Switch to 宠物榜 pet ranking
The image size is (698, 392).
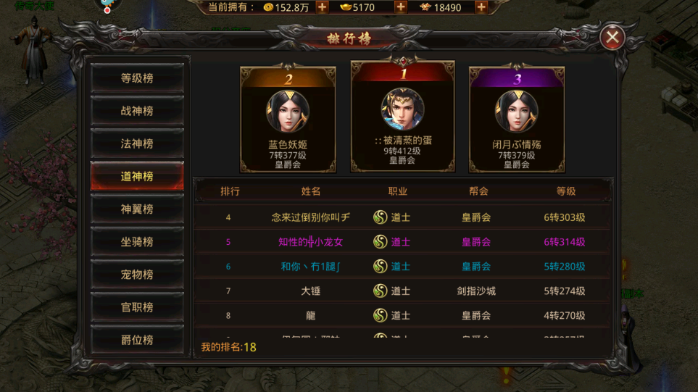[x=137, y=274]
